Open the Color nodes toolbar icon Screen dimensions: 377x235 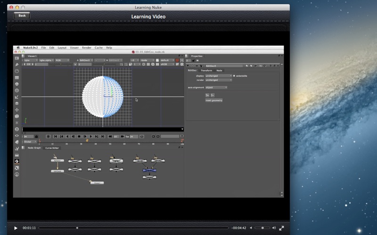pos(17,84)
